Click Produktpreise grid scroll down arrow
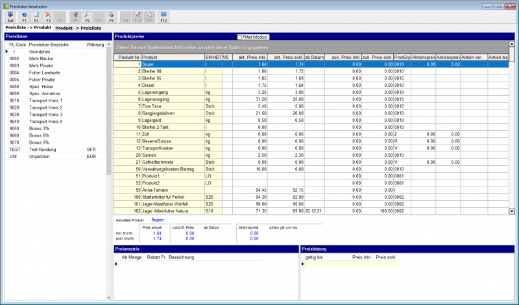519x305 pixels. [511, 211]
